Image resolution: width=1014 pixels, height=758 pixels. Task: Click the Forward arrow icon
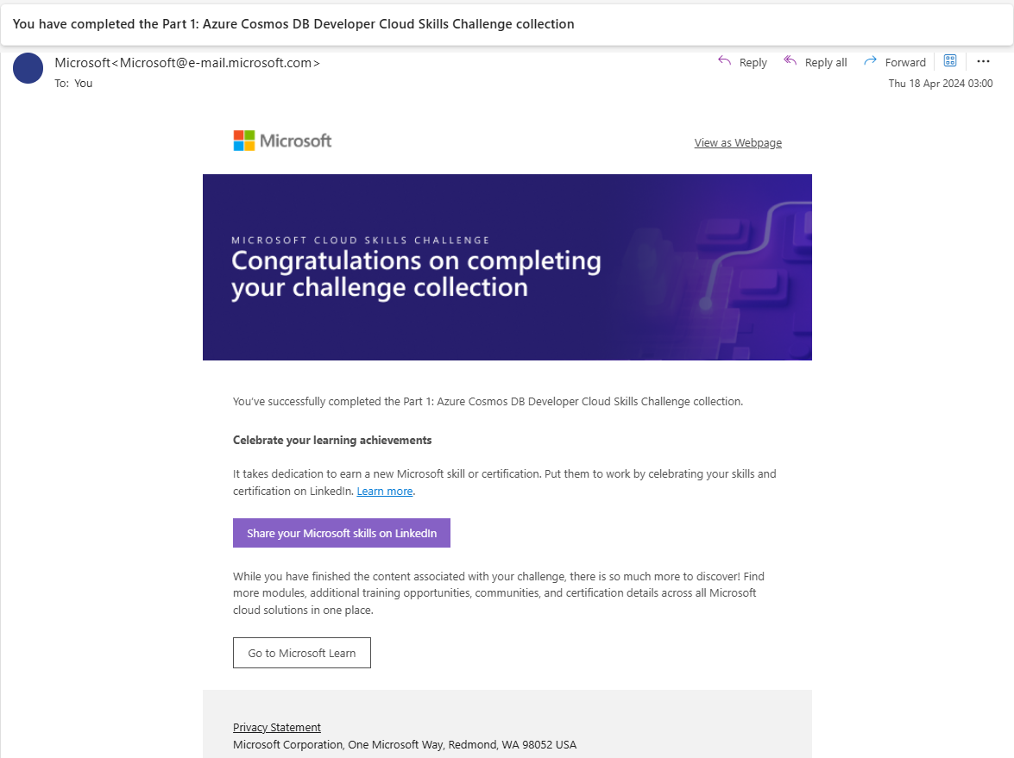(870, 60)
